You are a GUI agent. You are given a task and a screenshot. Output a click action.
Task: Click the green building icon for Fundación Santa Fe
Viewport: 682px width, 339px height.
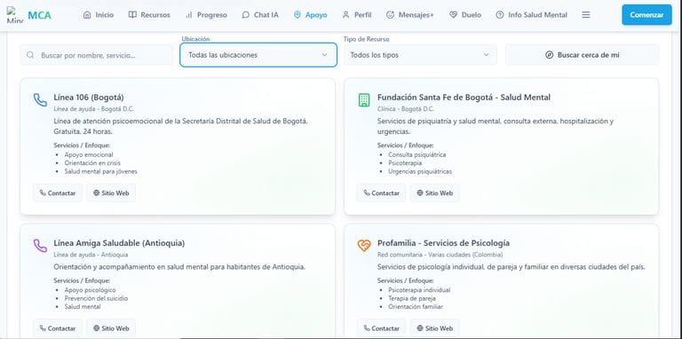(363, 100)
